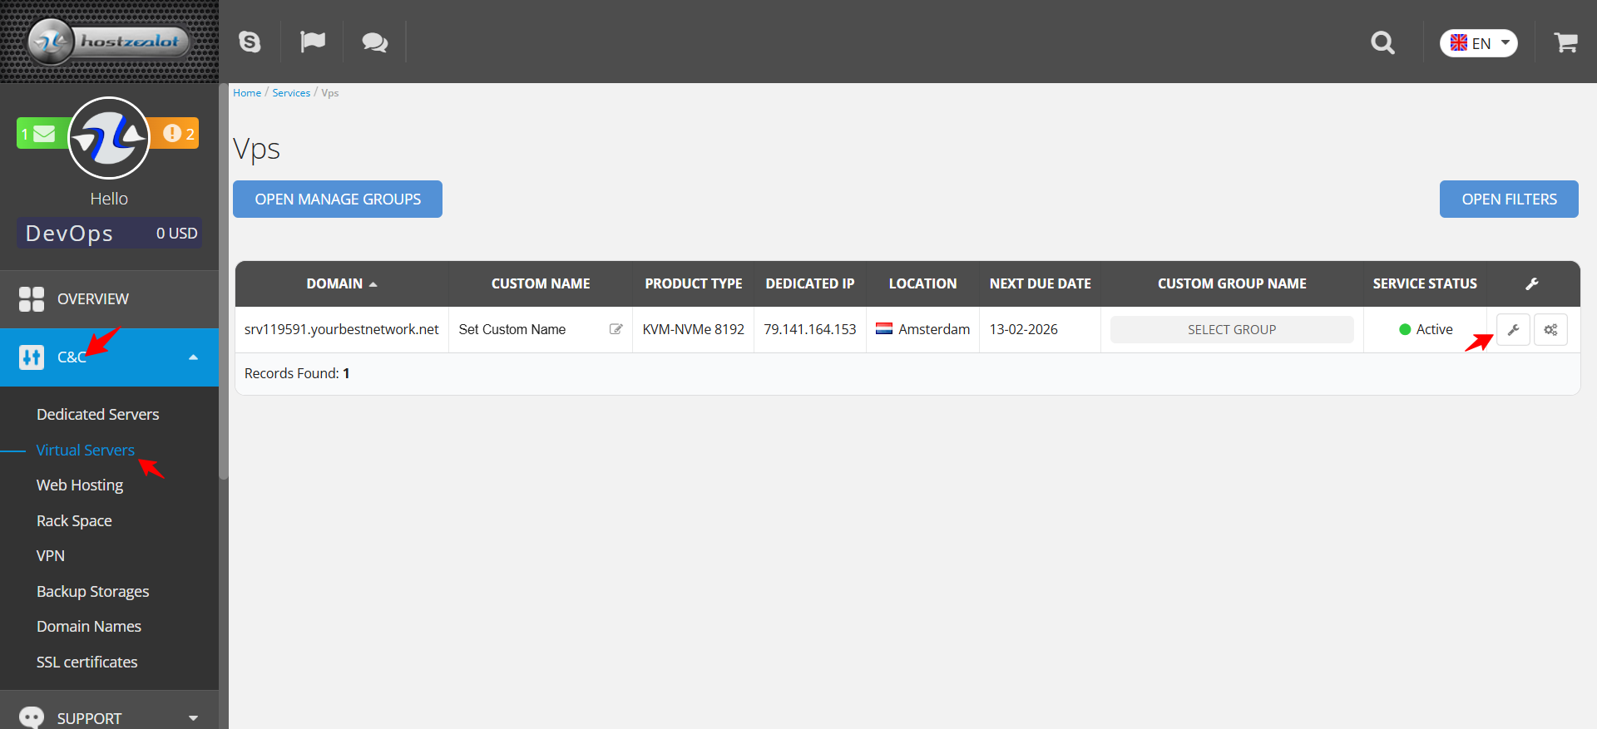1597x729 pixels.
Task: Collapse the C&C menu section
Action: click(x=193, y=357)
